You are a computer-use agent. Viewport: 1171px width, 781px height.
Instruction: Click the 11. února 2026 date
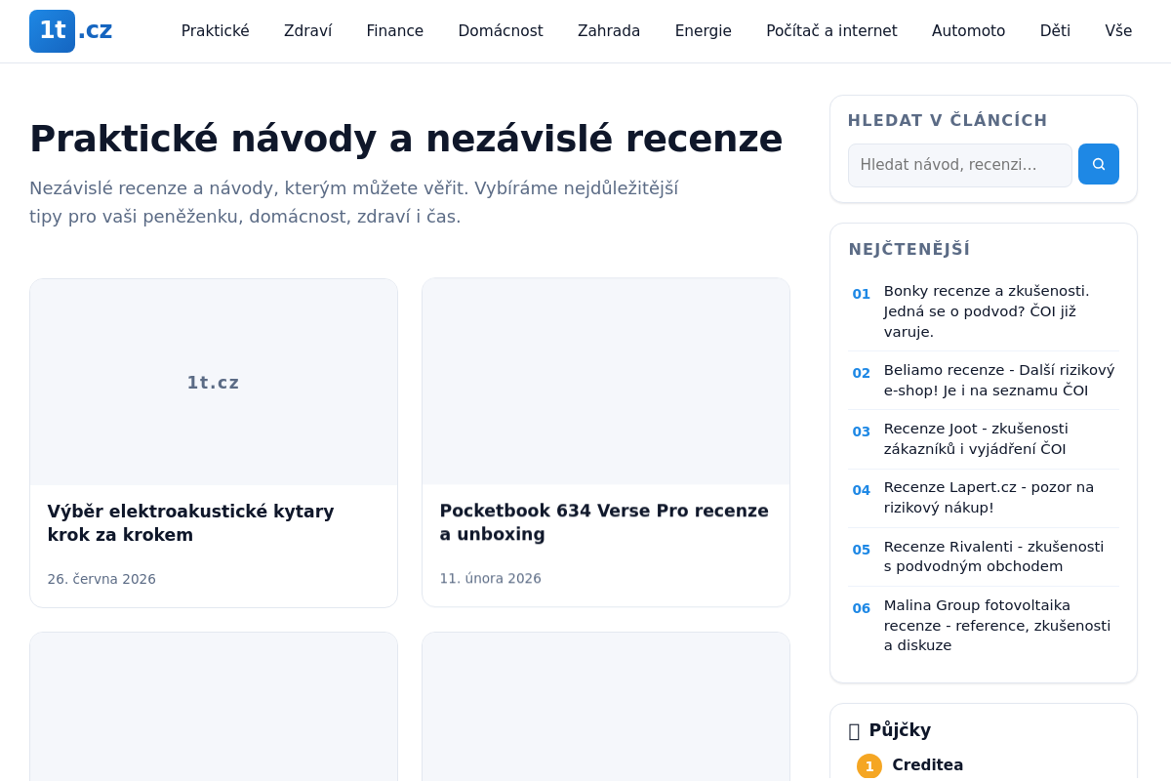[x=490, y=578]
